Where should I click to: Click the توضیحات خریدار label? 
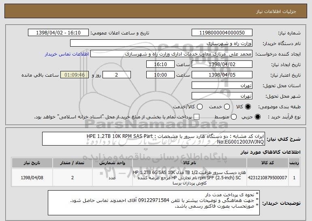[281, 203]
